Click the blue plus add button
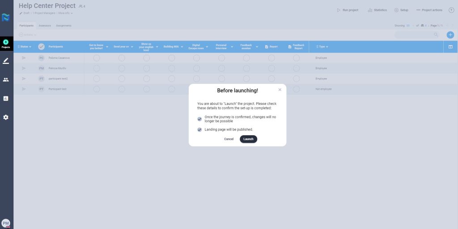This screenshot has height=229, width=458. [450, 35]
